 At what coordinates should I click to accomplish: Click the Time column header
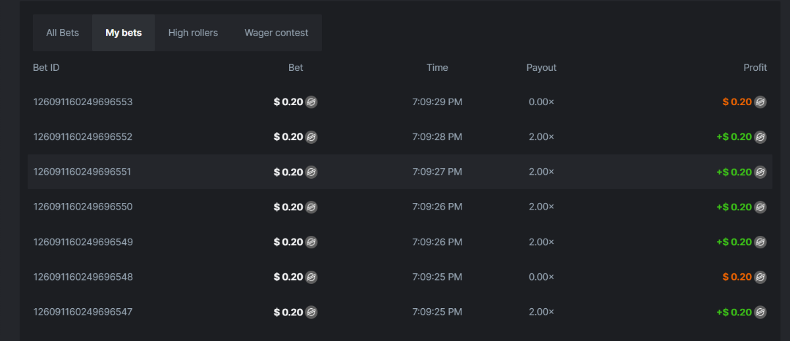coord(437,68)
